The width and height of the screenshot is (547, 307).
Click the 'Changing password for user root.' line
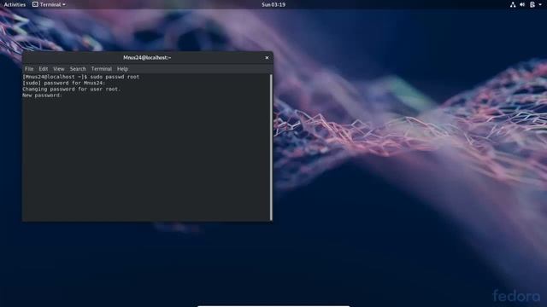tap(72, 89)
